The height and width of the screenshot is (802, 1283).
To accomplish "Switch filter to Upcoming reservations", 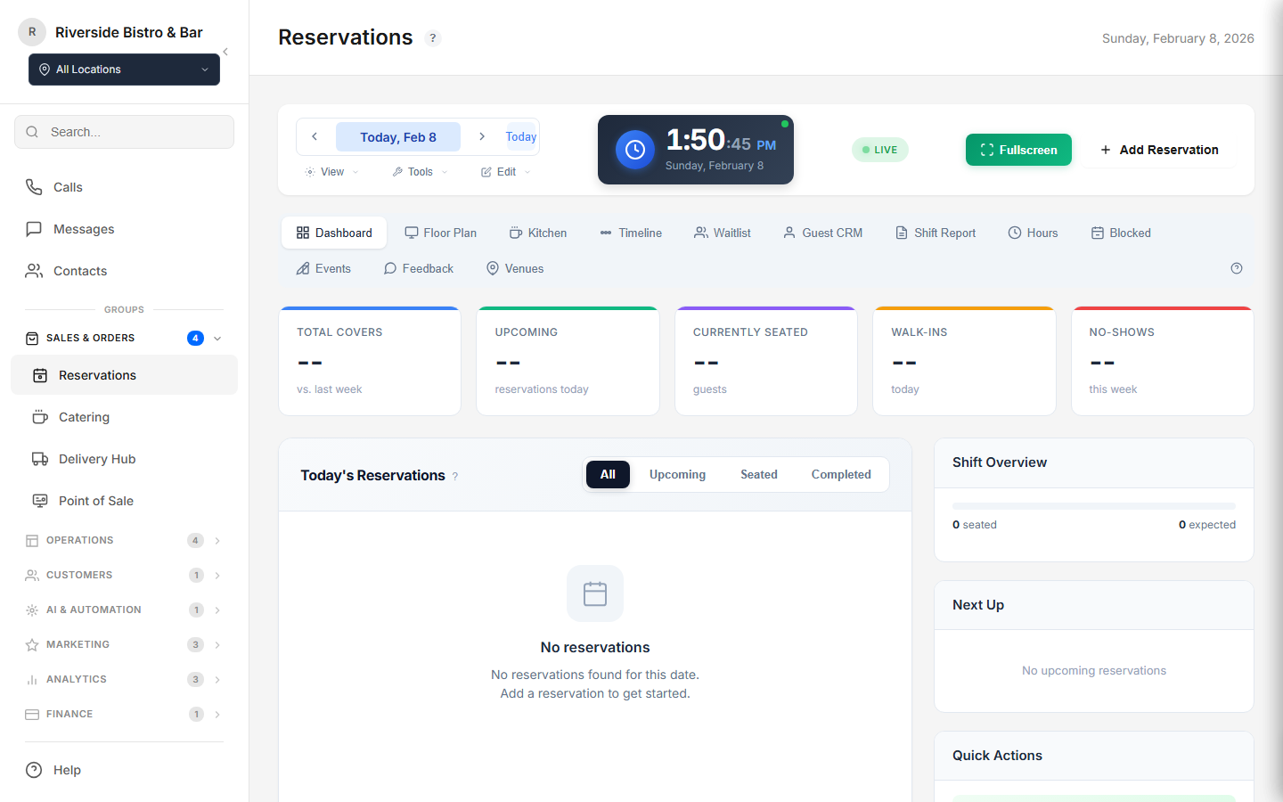I will pos(677,474).
